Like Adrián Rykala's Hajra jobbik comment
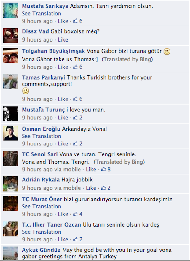The image size is (190, 261). coord(91,188)
